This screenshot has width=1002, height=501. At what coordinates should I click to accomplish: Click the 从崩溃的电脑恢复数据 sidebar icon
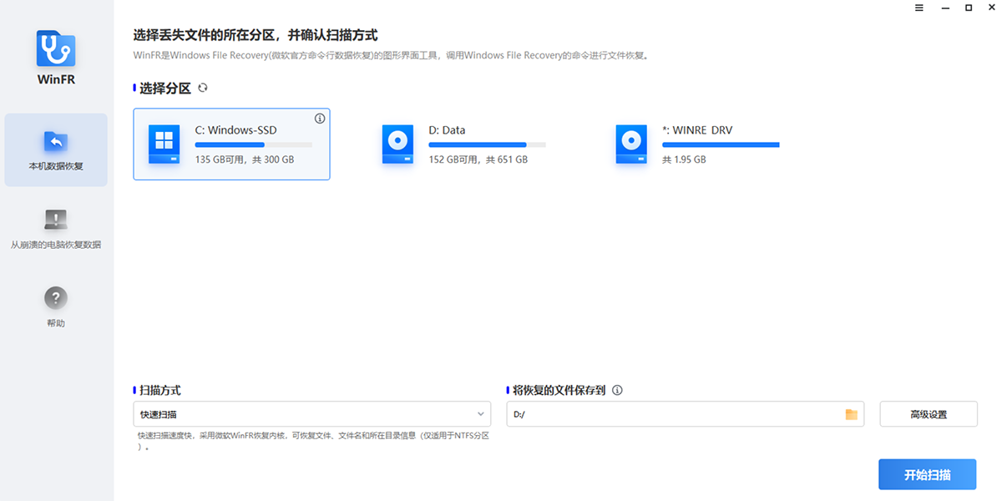(x=56, y=219)
